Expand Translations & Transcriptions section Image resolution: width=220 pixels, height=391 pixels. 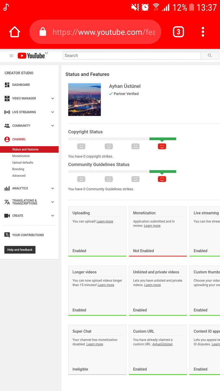point(52,202)
